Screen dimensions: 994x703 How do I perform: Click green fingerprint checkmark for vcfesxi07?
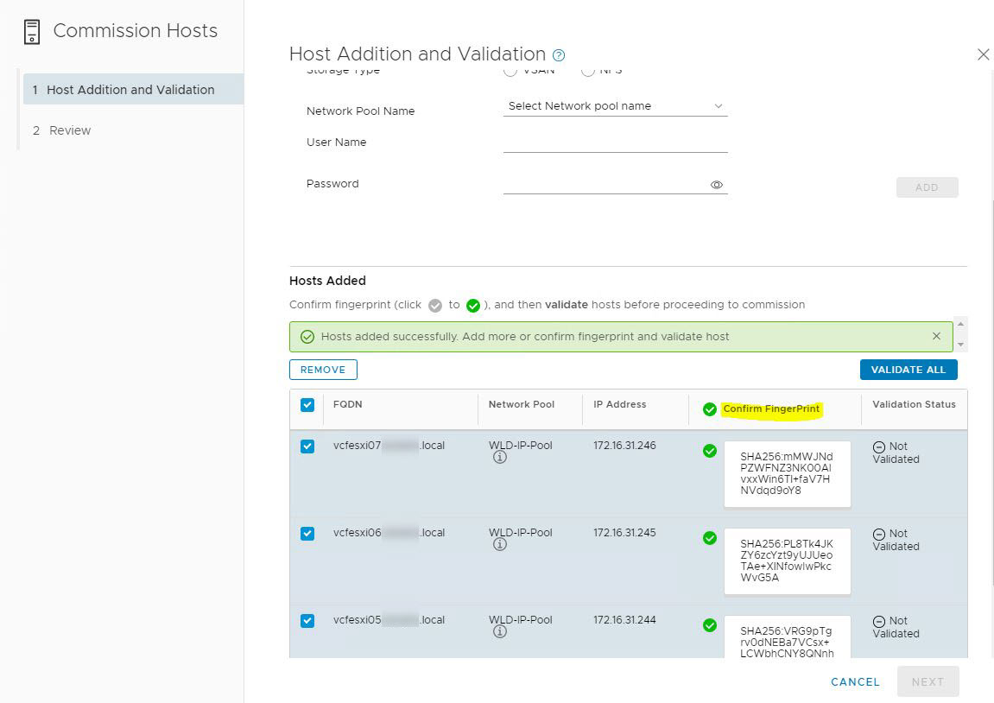coord(710,451)
